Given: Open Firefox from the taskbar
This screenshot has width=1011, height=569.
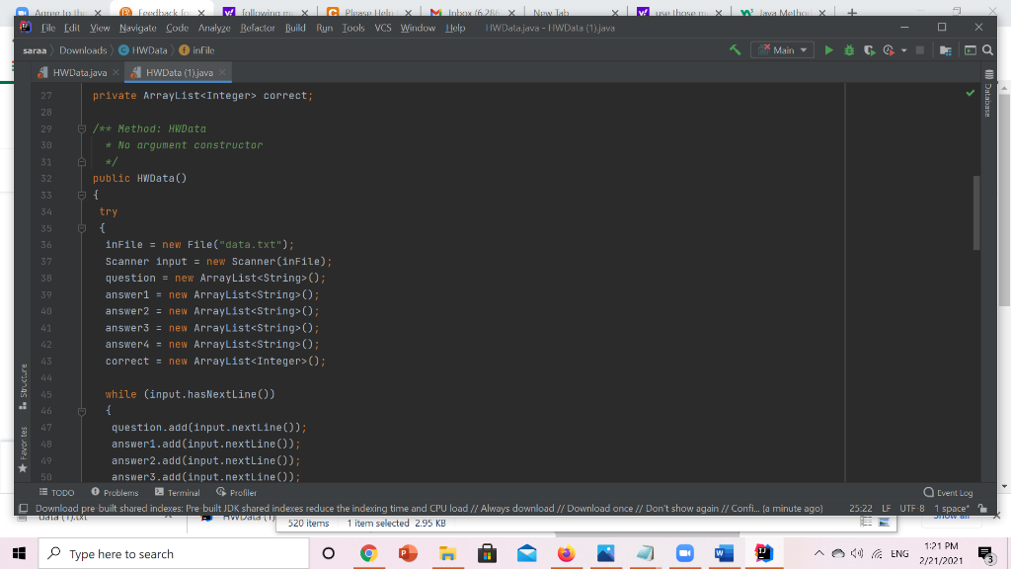Looking at the screenshot, I should (x=566, y=553).
